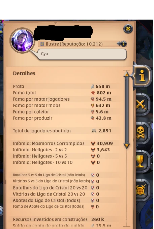Click the Fama total fame icon

click(93, 93)
